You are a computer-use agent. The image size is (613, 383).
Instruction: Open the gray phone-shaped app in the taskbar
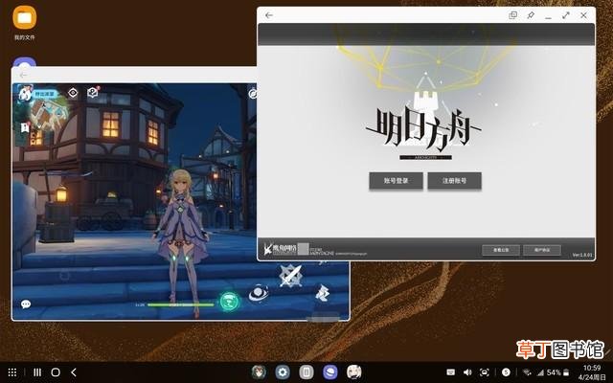click(306, 372)
